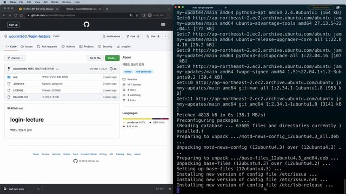Open the Apple menu
This screenshot has height=194, width=346.
point(4,2)
